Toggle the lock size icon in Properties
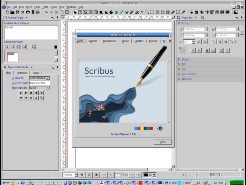 [213, 50]
